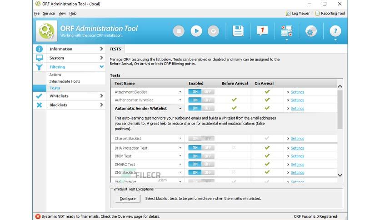Image resolution: width=380 pixels, height=220 pixels.
Task: Open the Service menu
Action: tap(49, 13)
